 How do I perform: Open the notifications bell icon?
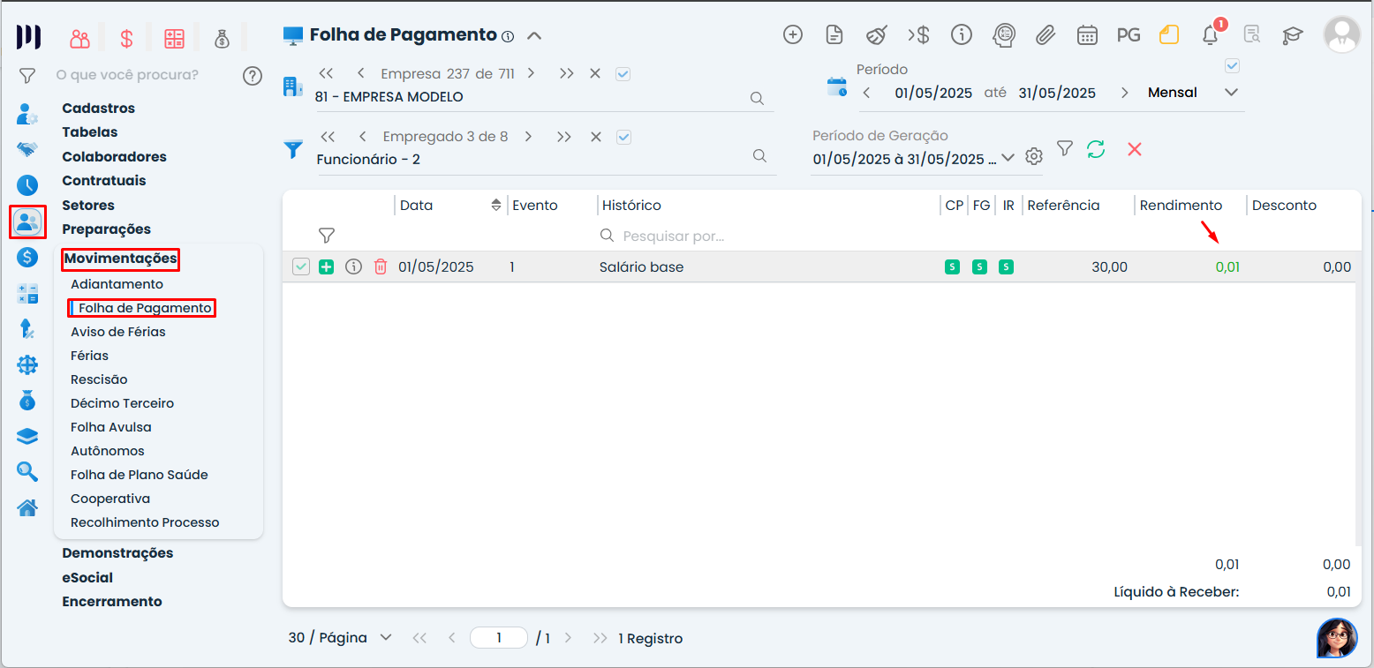pyautogui.click(x=1211, y=35)
